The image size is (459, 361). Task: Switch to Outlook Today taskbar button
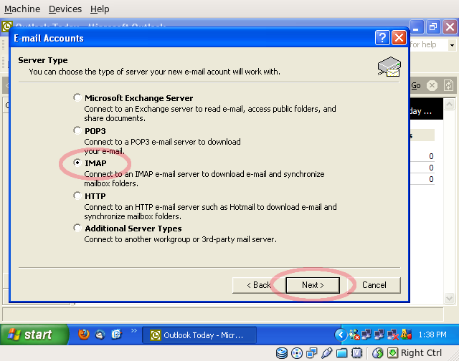199,335
